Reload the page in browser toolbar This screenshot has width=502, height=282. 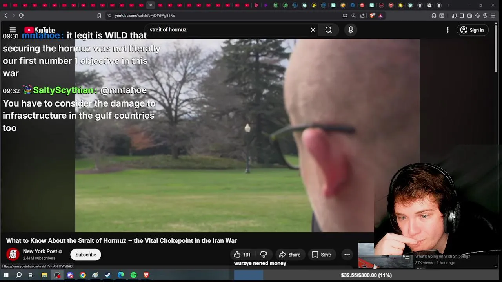pyautogui.click(x=21, y=16)
